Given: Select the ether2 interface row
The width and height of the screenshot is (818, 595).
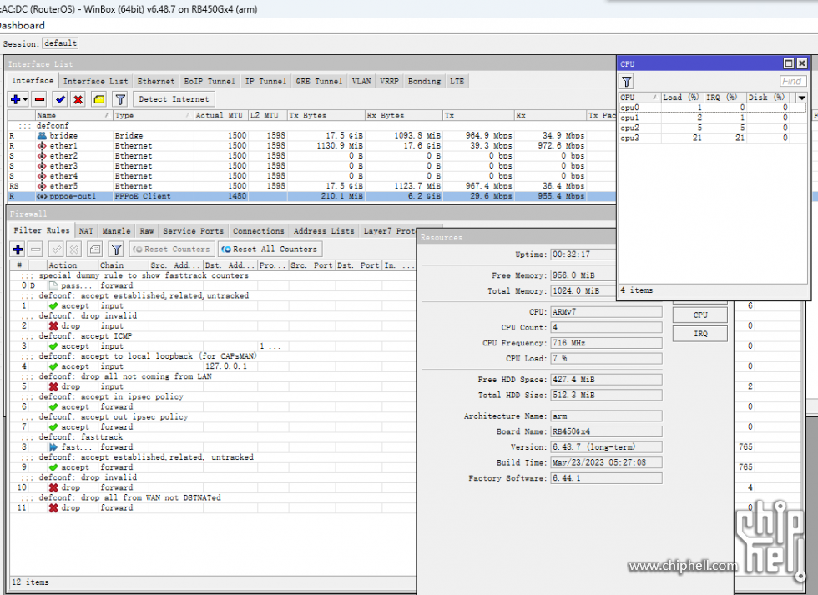Looking at the screenshot, I should tap(311, 156).
